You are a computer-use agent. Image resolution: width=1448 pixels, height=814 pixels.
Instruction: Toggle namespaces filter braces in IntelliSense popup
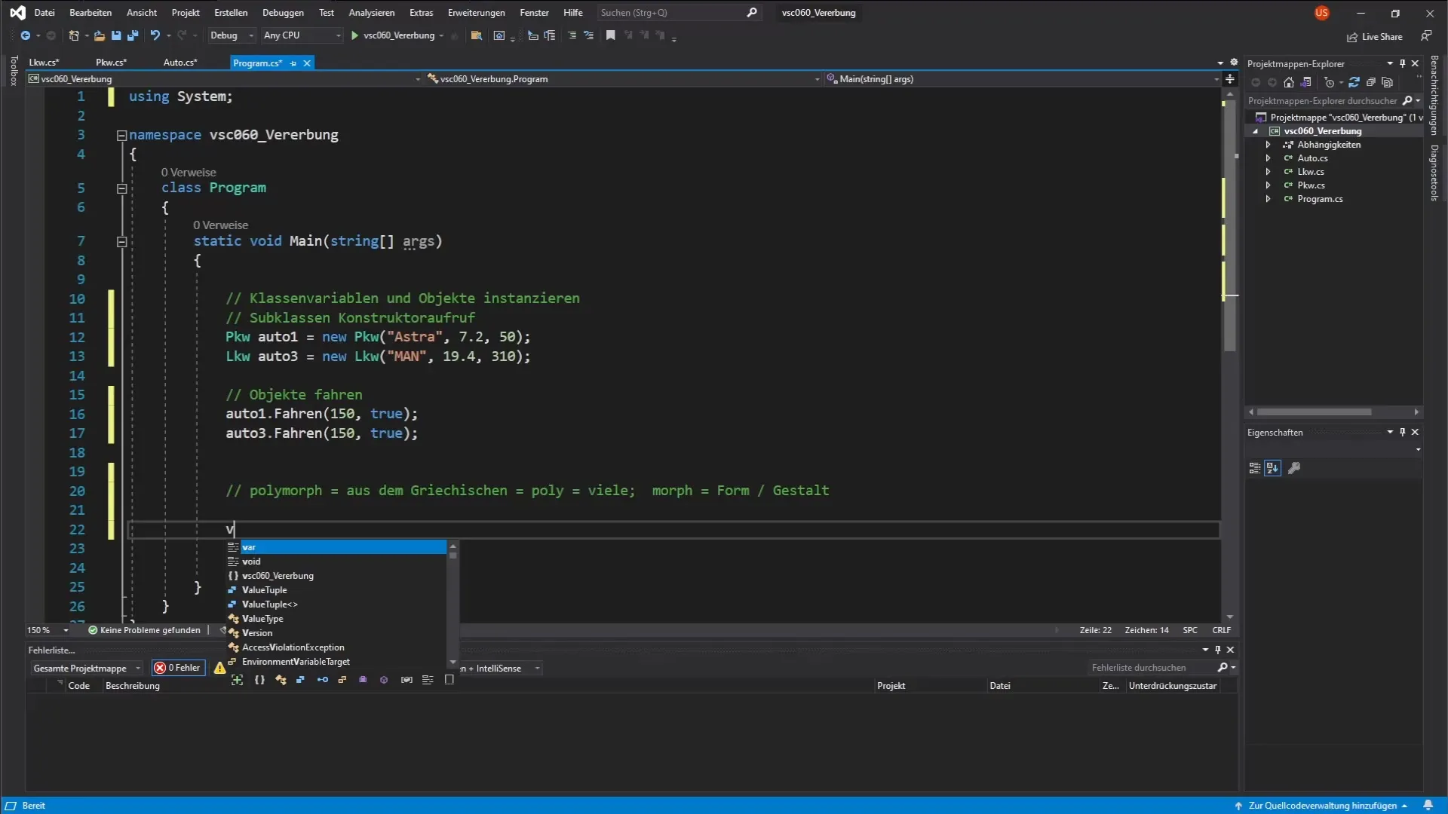259,680
